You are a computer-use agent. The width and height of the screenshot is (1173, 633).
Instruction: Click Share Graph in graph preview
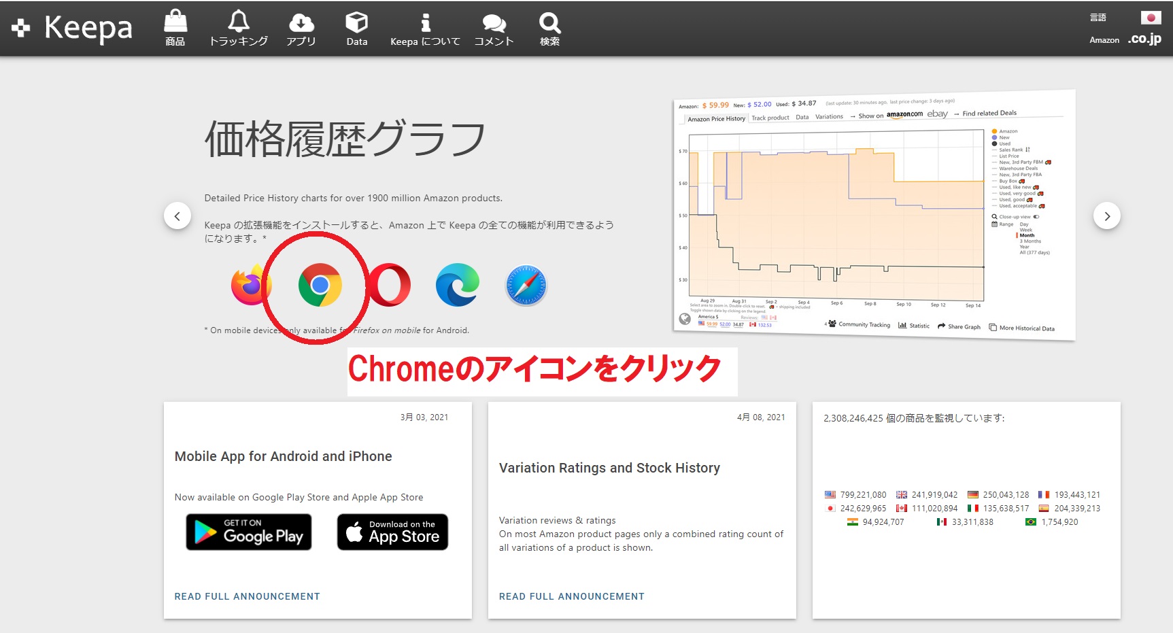click(x=959, y=326)
